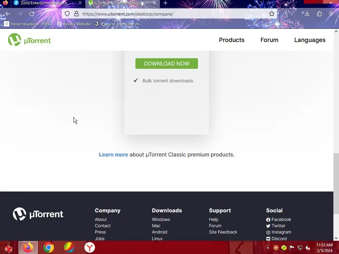339x254 pixels.
Task: Open the Languages menu
Action: coord(310,40)
